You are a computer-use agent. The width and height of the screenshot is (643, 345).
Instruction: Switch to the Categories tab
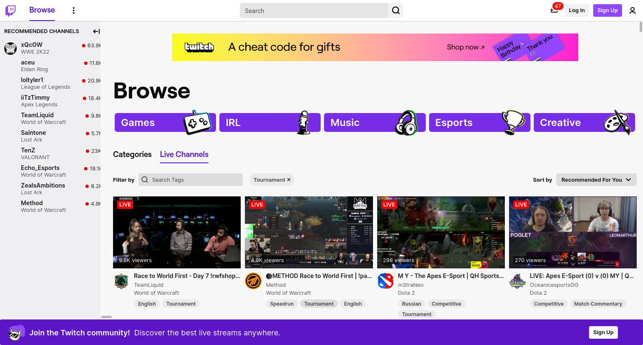(x=132, y=154)
